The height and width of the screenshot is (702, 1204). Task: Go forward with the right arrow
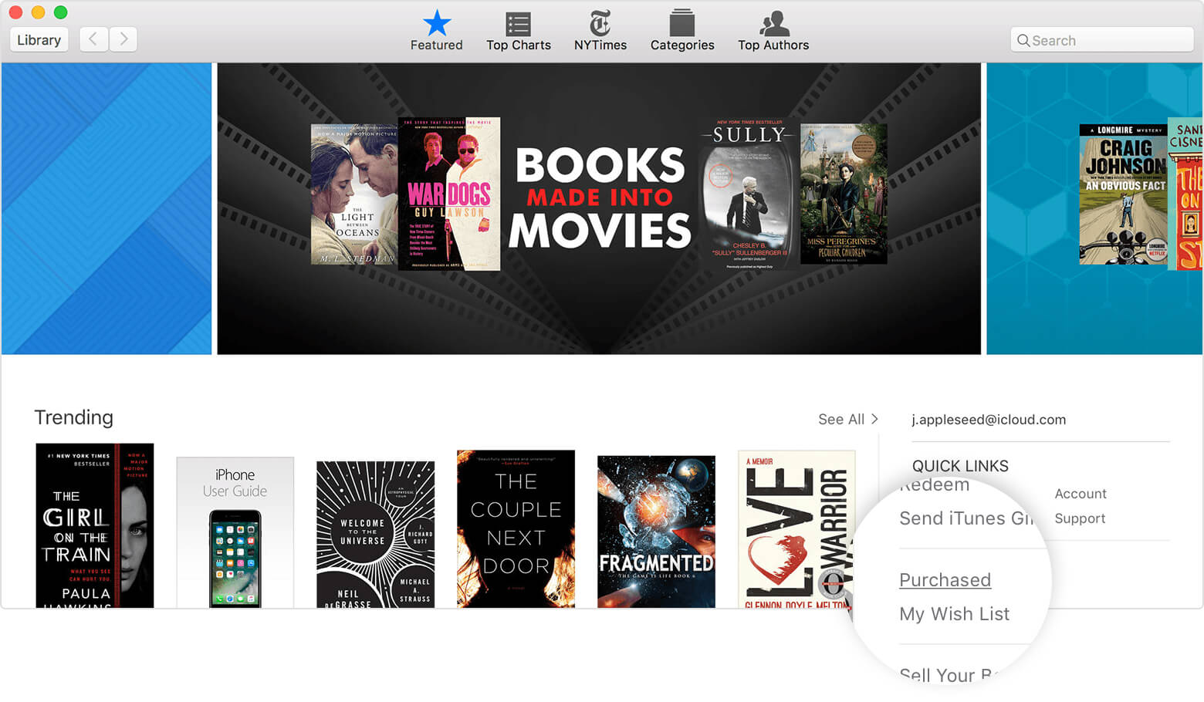pyautogui.click(x=123, y=39)
